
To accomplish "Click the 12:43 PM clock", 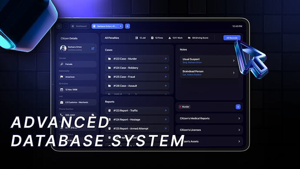I will pyautogui.click(x=237, y=26).
